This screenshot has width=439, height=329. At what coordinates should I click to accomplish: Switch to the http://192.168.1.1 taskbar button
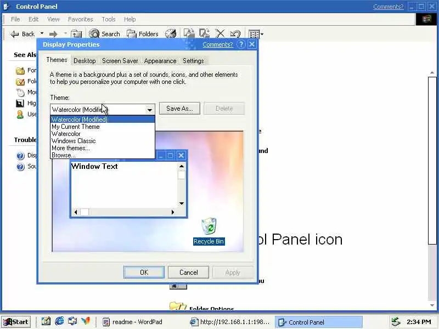point(229,322)
